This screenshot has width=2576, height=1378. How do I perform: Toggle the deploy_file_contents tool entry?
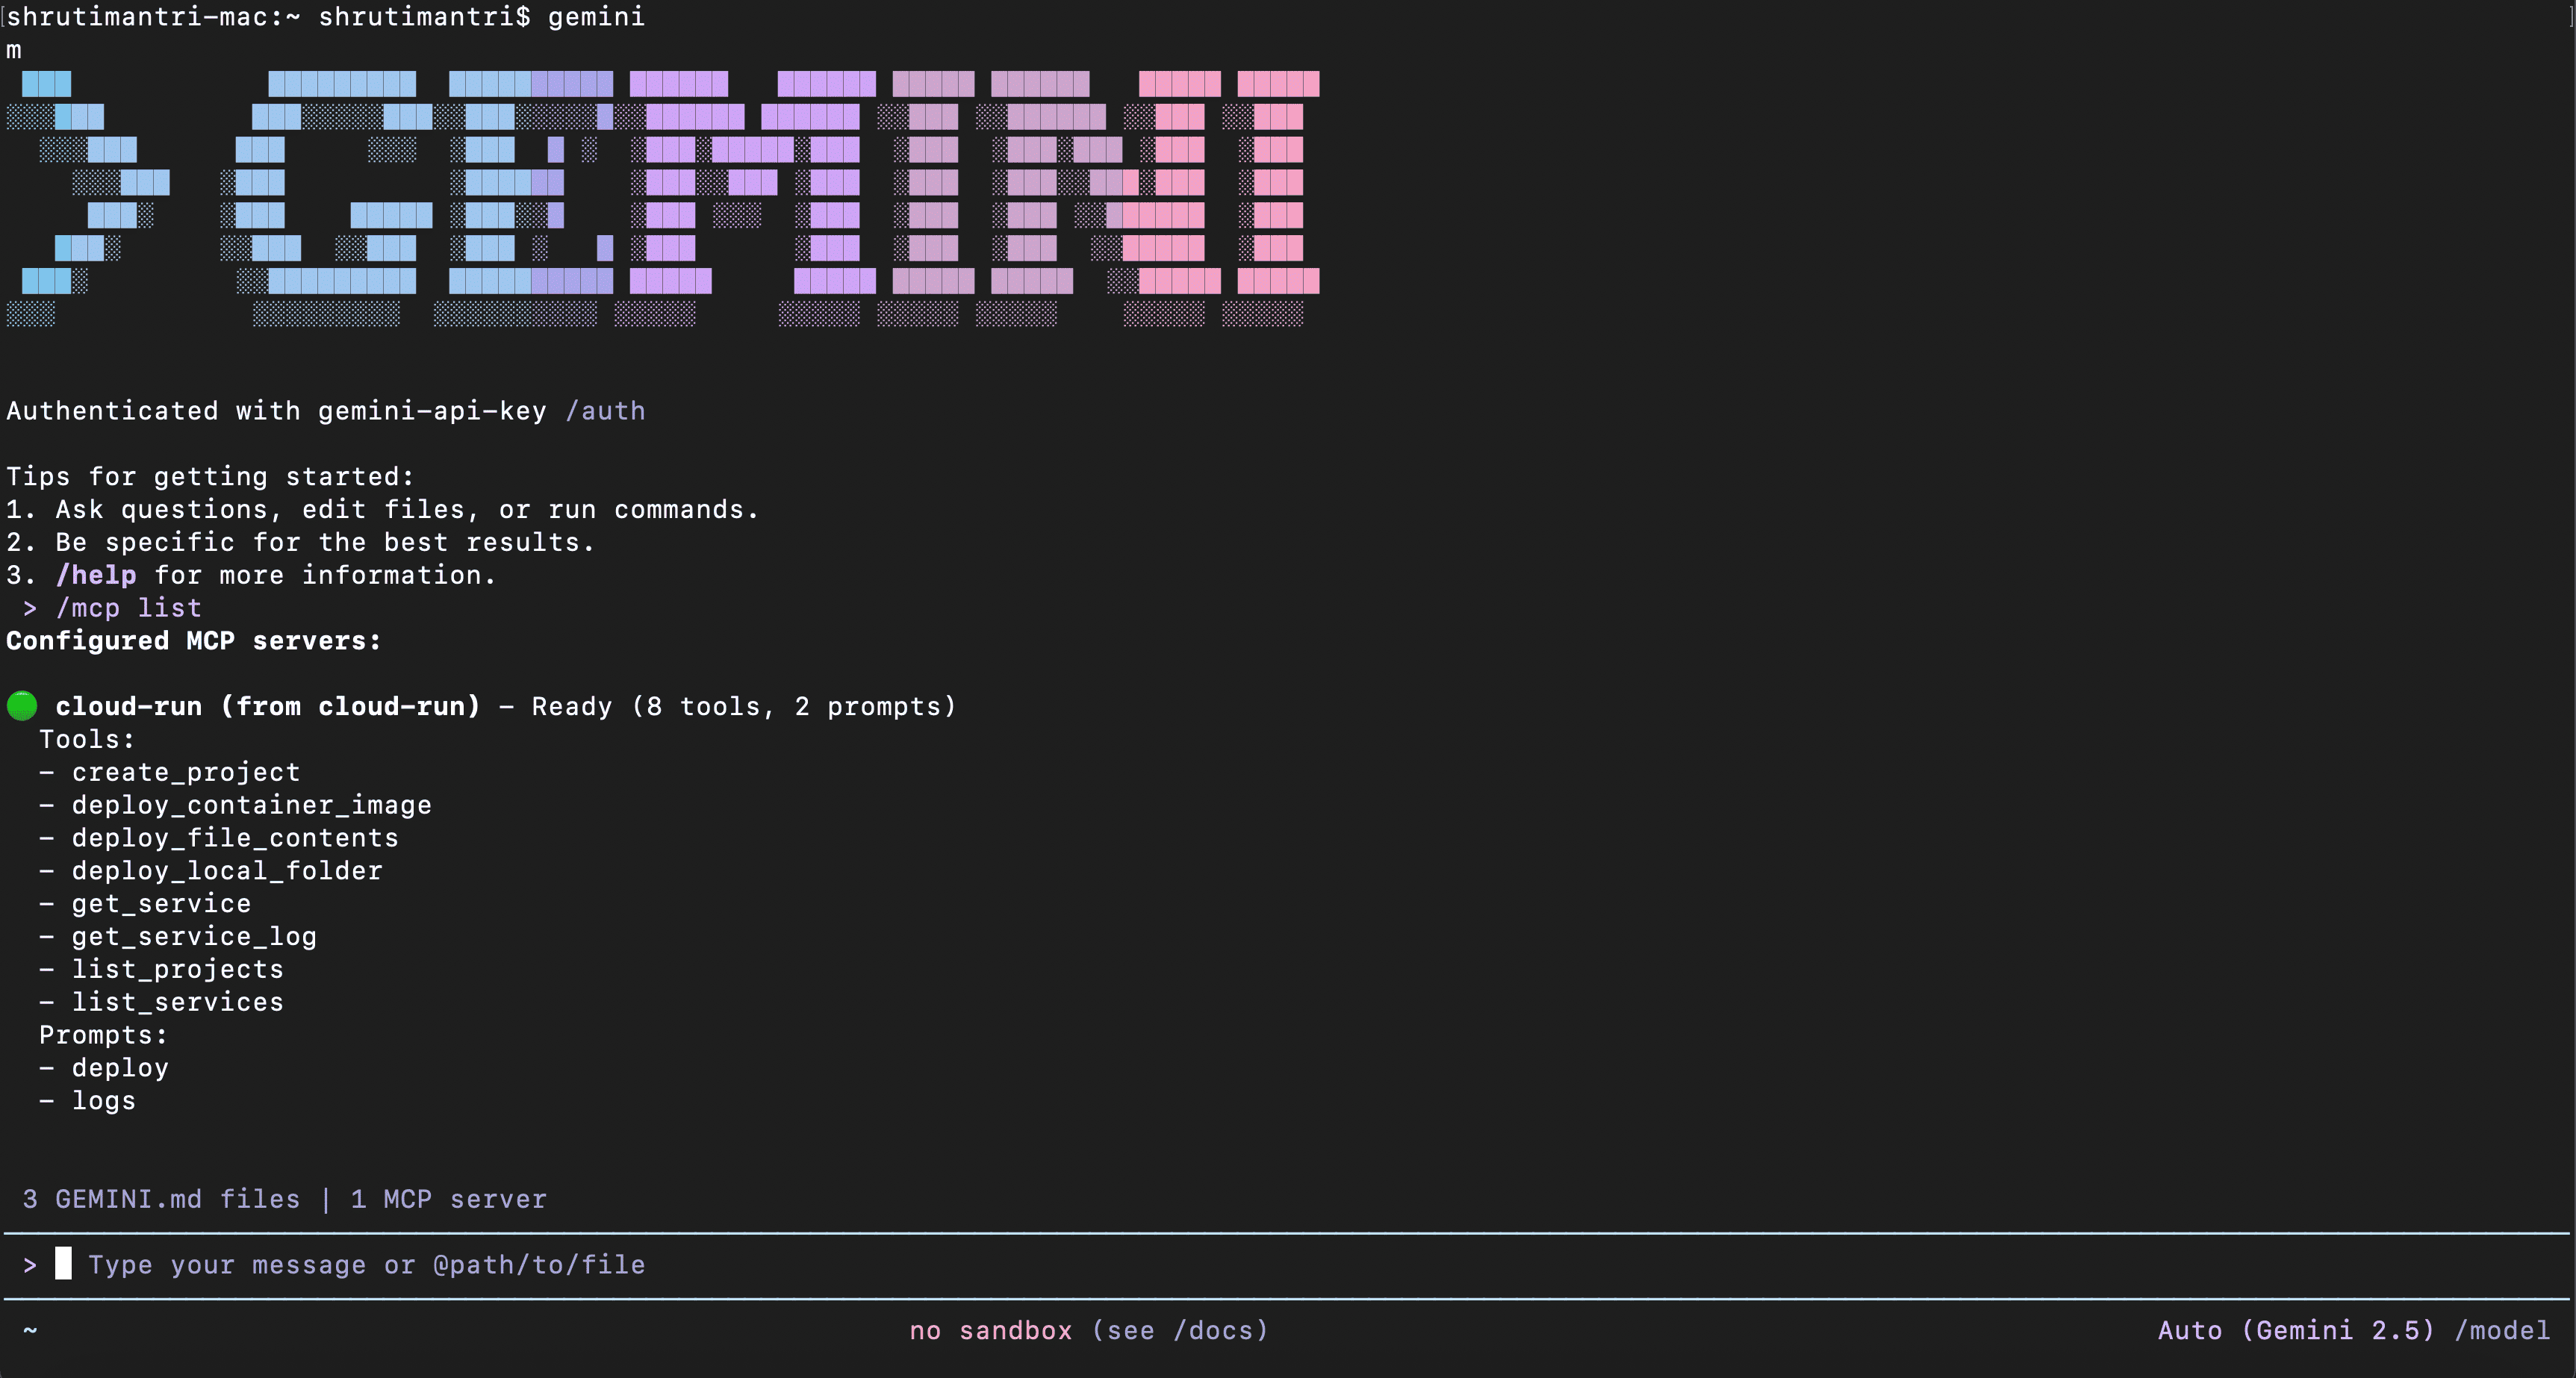coord(234,837)
